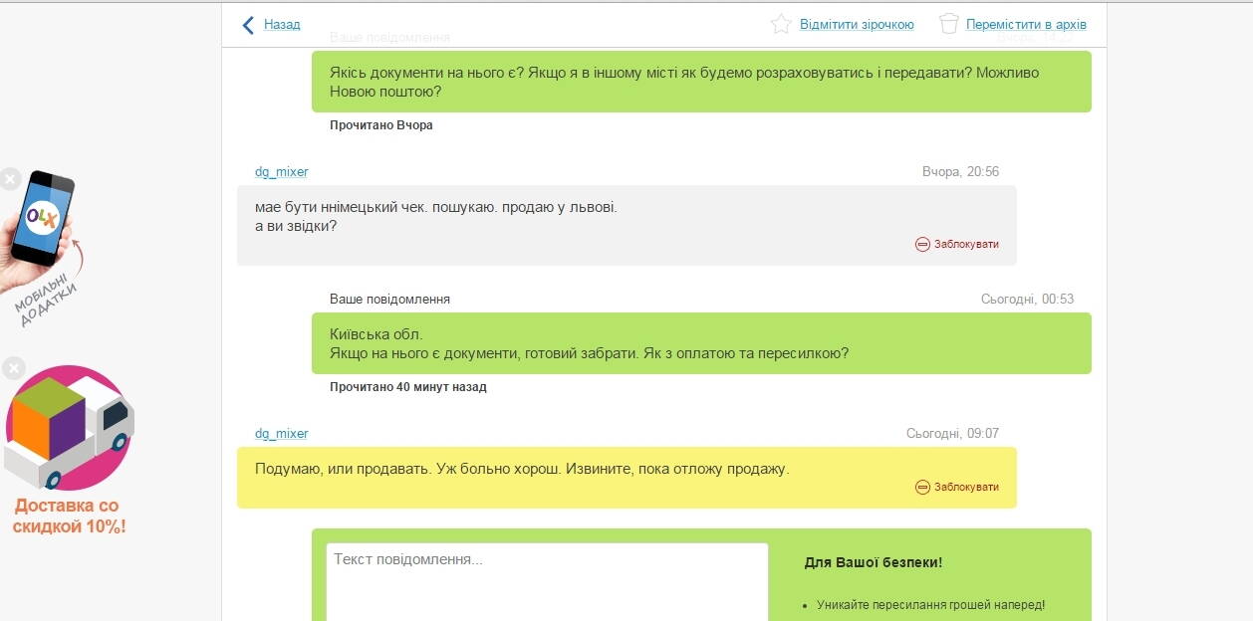The height and width of the screenshot is (621, 1253).
Task: Click Перемістити в архів link
Action: coord(1026,25)
